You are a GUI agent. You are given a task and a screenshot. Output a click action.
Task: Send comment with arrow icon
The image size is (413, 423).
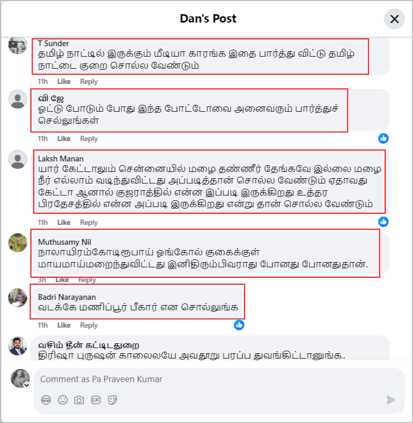tap(390, 400)
